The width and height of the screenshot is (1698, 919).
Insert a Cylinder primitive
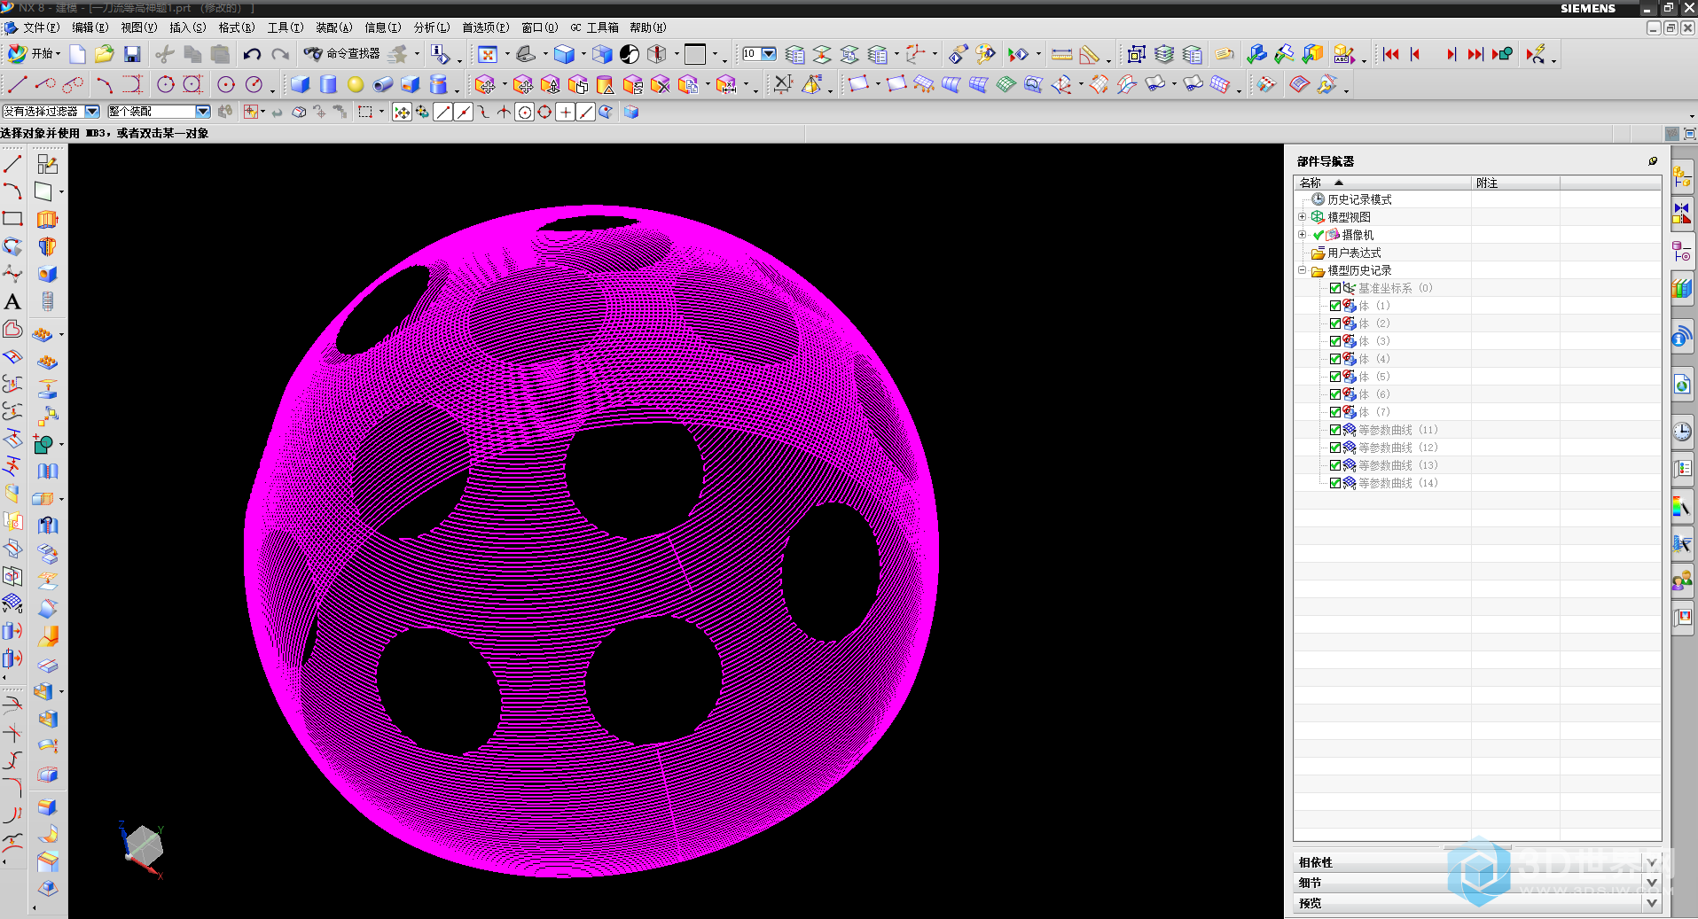point(328,85)
